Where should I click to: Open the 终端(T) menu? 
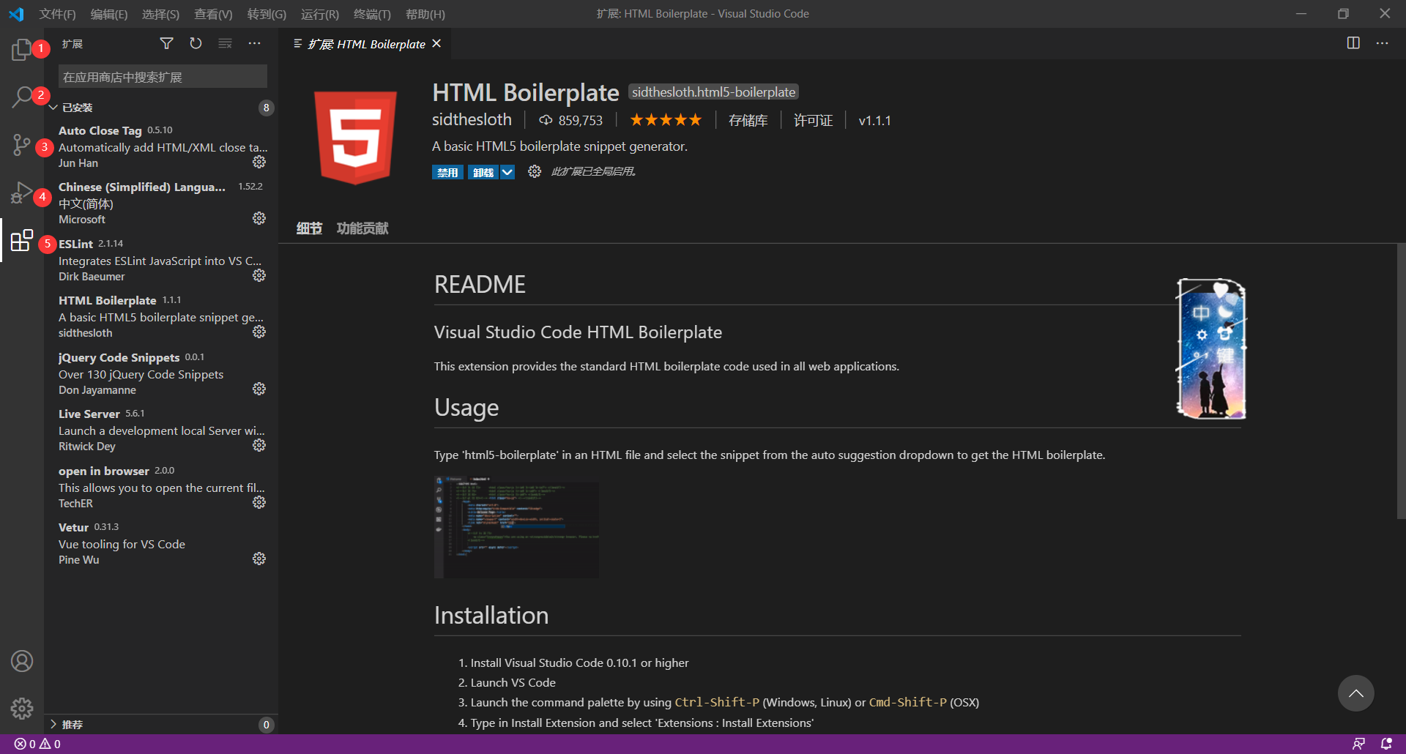[372, 14]
